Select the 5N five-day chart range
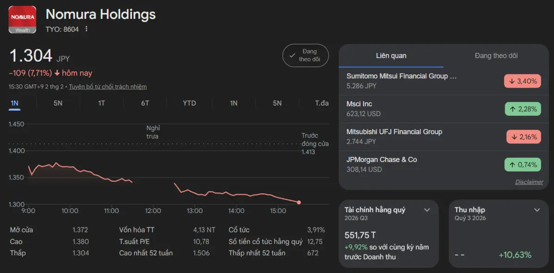 point(58,103)
